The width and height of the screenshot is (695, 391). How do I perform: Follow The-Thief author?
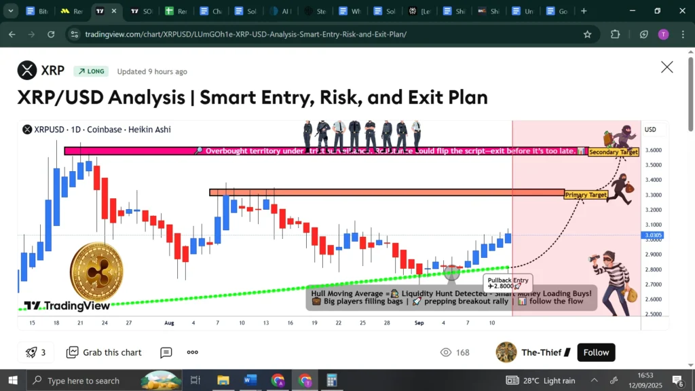tap(596, 352)
